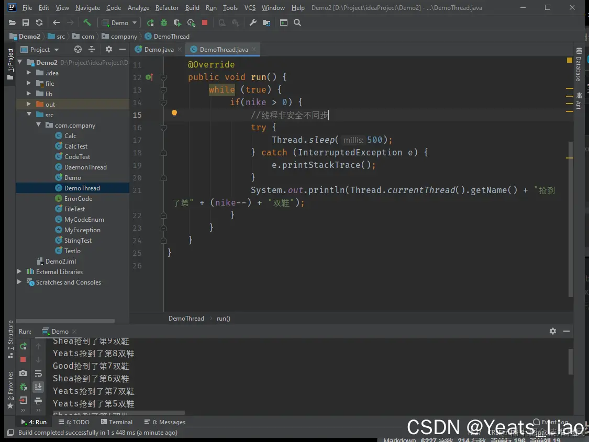
Task: Open the Demo run configuration dropdown
Action: pos(119,23)
